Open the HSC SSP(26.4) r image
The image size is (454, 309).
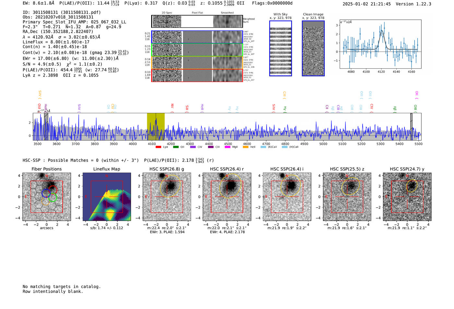click(227, 196)
